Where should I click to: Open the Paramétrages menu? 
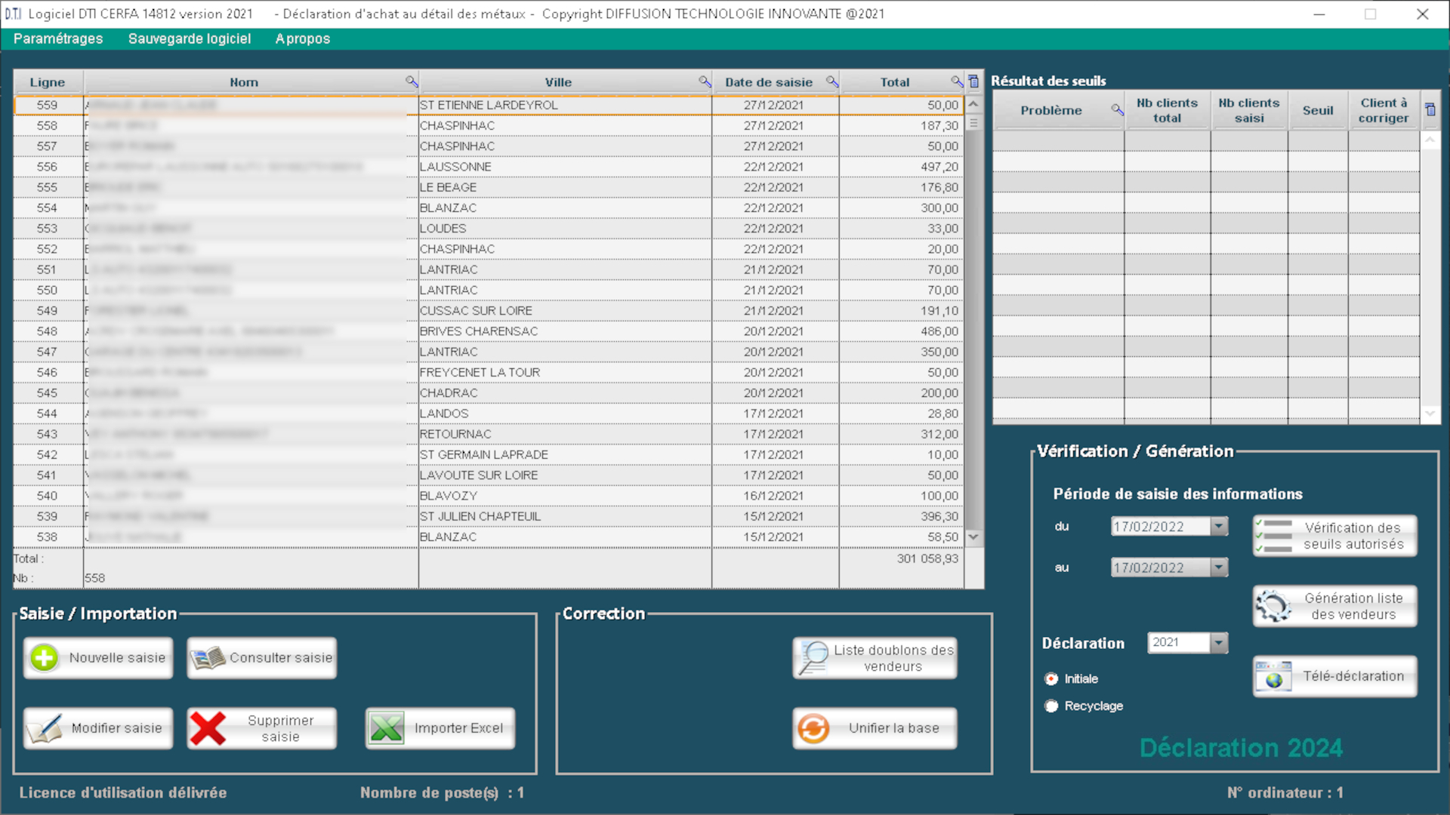coord(58,38)
